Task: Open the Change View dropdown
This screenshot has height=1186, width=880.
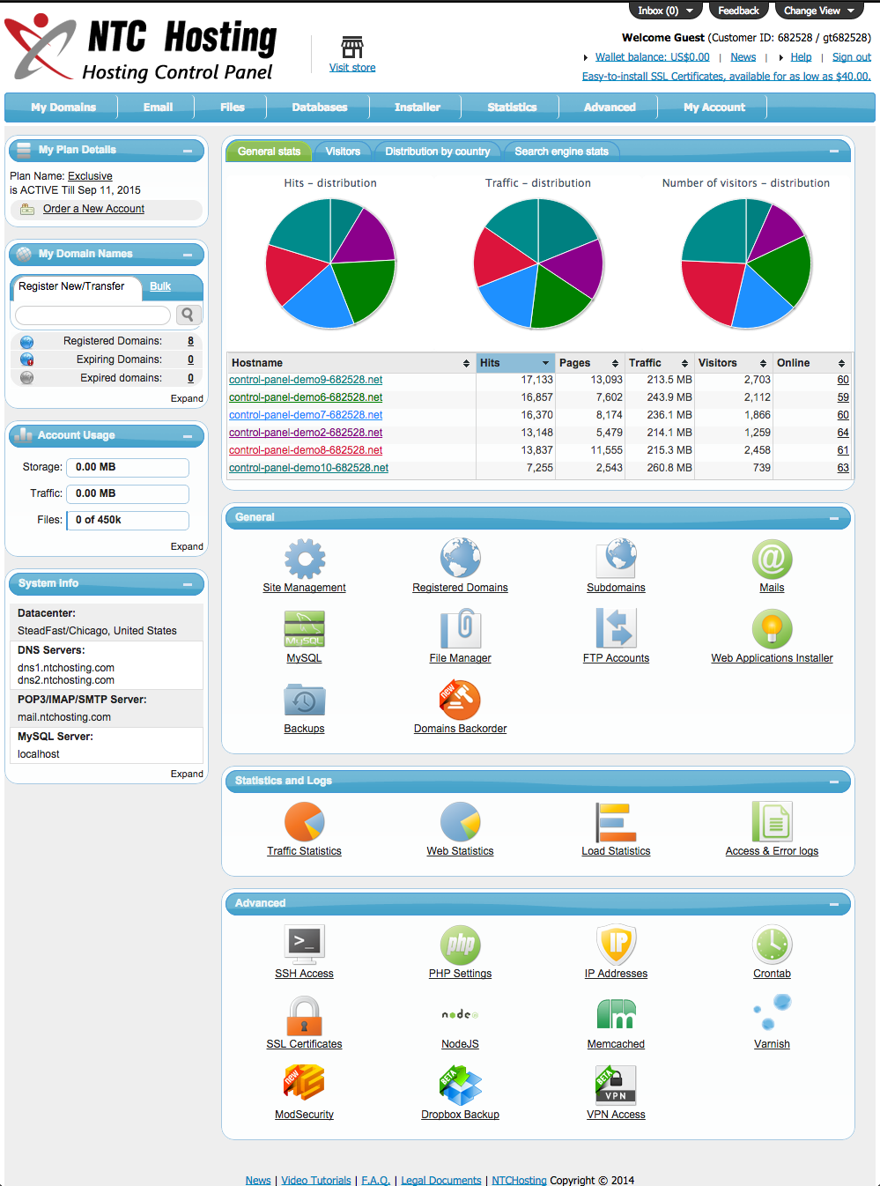Action: 820,11
